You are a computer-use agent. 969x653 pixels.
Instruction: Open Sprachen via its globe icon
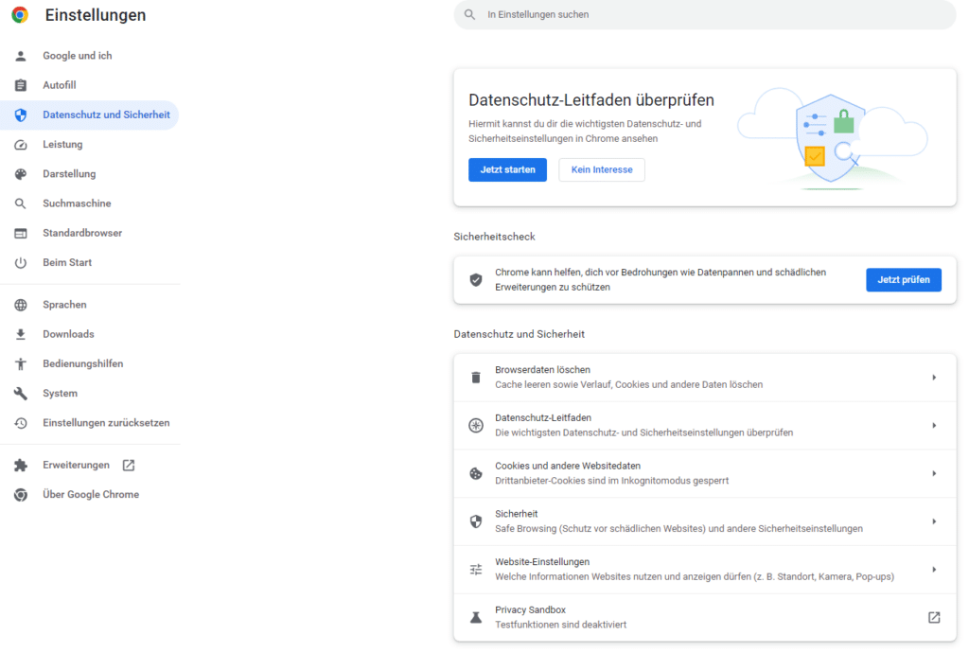pos(21,305)
